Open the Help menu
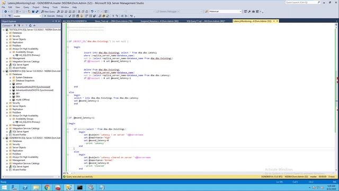This screenshot has width=339, height=191. [74, 7]
